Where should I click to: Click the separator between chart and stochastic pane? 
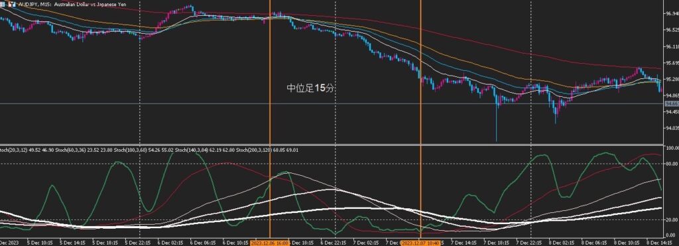click(332, 145)
